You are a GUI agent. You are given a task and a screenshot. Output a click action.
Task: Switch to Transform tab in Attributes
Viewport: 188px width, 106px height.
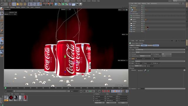[x=150, y=45]
